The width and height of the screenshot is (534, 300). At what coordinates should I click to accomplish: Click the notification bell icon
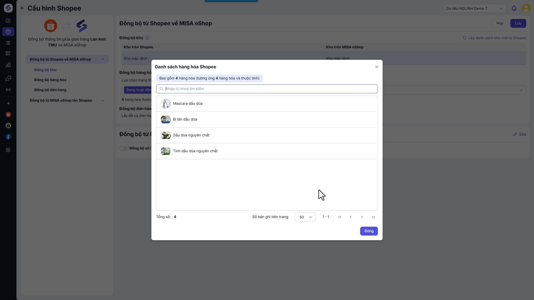(514, 8)
